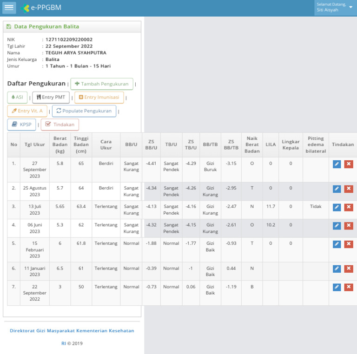The height and width of the screenshot is (354, 357).
Task: Delete the 27 September 2023 measurement
Action: pos(349,164)
